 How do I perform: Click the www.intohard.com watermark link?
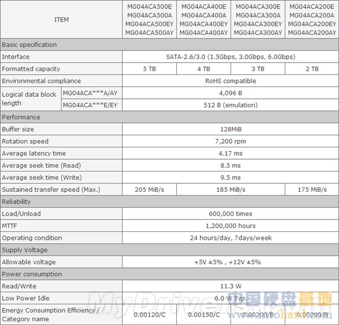pos(280,315)
